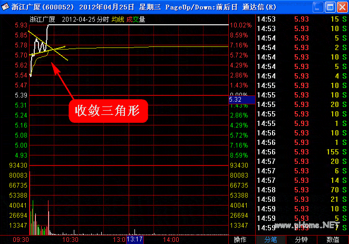Switch to the 分钟 tab
Viewport: 349px width, 244px height.
[x=301, y=240]
